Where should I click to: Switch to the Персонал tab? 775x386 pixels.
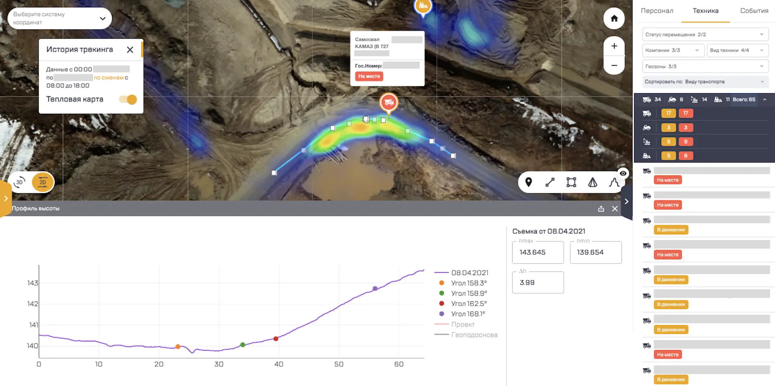(x=657, y=11)
